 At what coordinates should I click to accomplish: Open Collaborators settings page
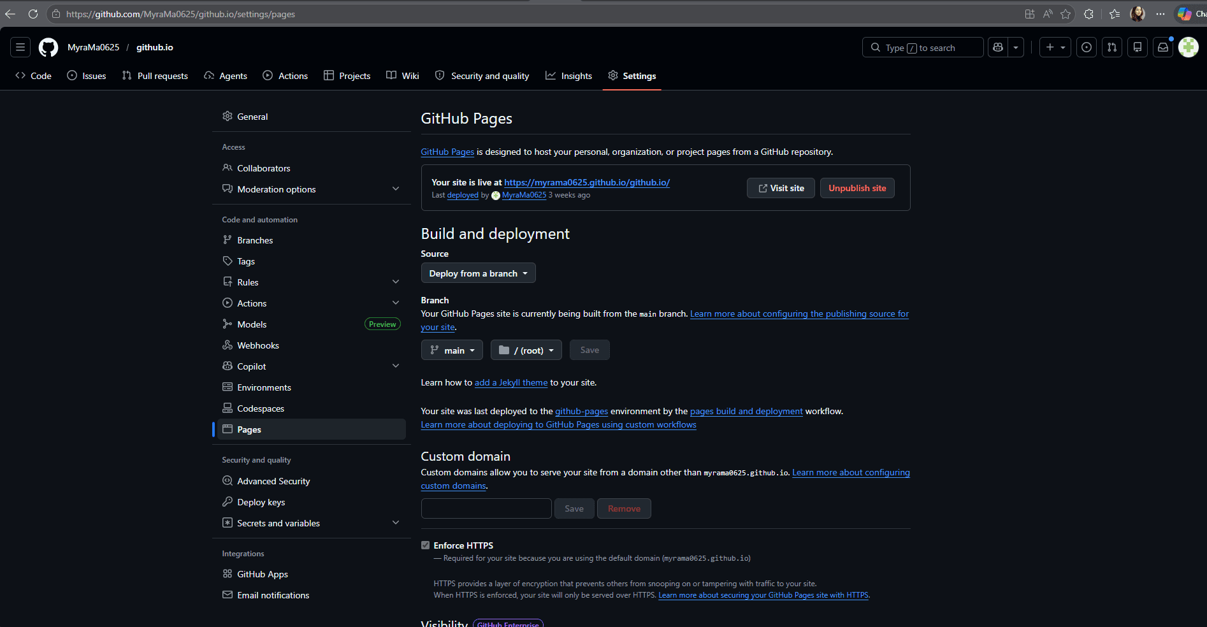(311, 168)
